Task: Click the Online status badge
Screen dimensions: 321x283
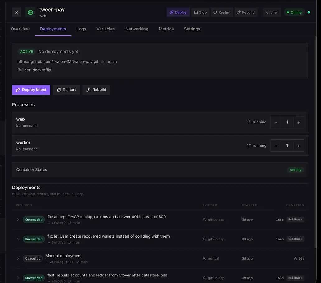Action: (294, 12)
